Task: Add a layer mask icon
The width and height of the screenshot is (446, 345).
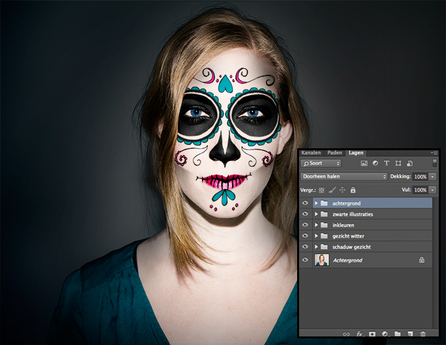Action: click(372, 334)
